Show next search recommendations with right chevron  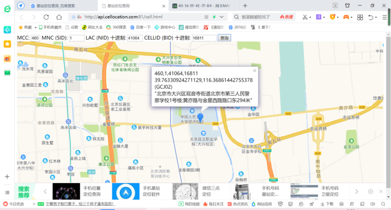point(357,192)
